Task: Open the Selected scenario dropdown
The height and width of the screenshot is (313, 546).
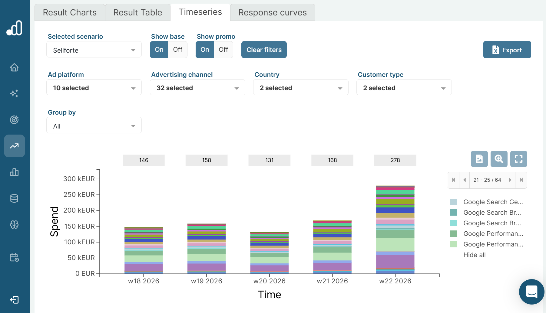Action: pos(94,50)
